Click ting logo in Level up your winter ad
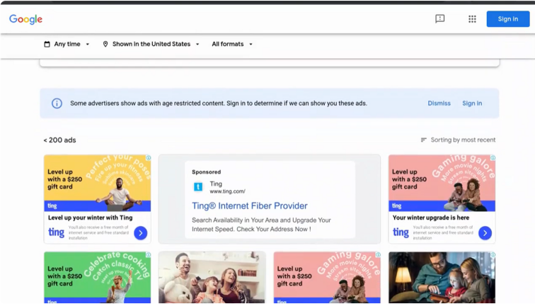This screenshot has height=304, width=535. point(56,232)
